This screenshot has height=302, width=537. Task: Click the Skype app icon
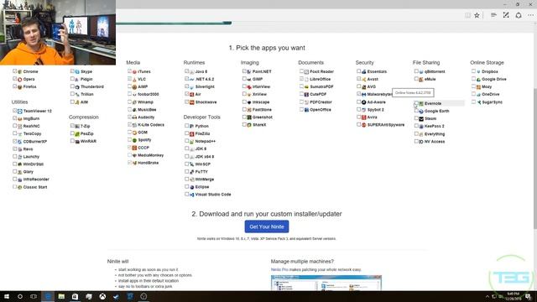(x=77, y=72)
